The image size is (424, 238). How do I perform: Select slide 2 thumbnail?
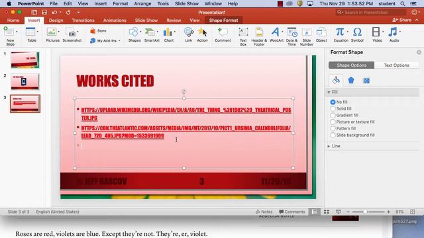tap(25, 81)
